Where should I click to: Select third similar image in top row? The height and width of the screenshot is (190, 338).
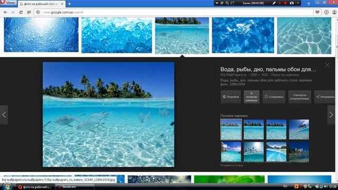click(x=276, y=129)
